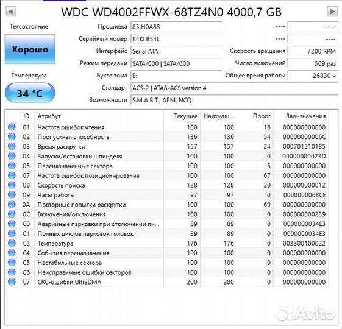Click raw value 003300100022
This screenshot has width=342, height=329.
304,243
